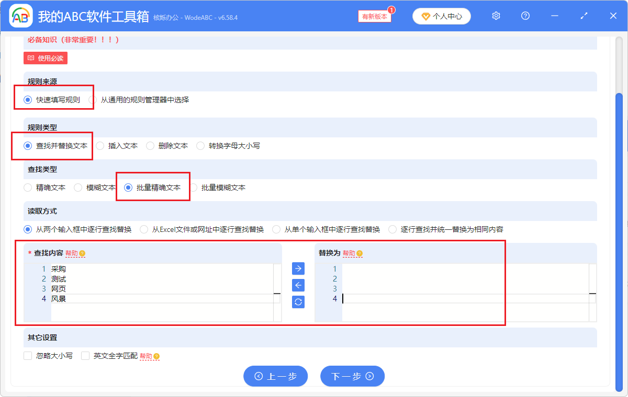628x397 pixels.
Task: Enable the 忽略大小写 checkbox
Action: pyautogui.click(x=27, y=355)
